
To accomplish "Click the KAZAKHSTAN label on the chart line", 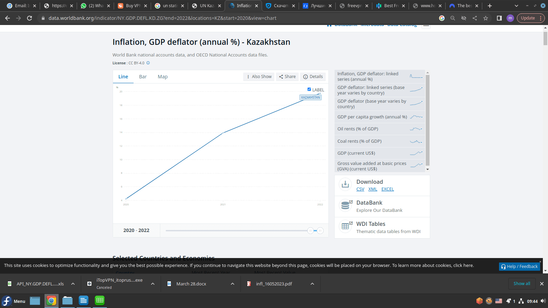I will (311, 98).
